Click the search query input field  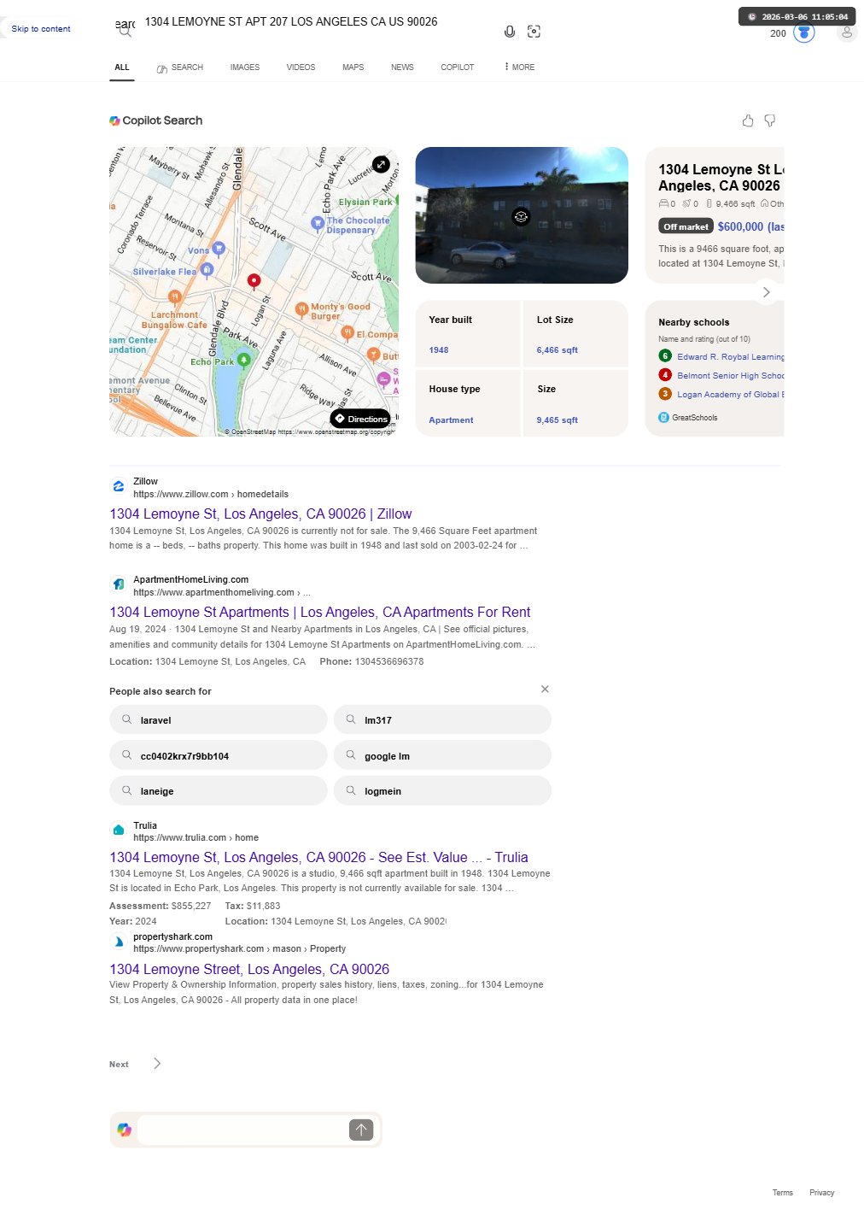pos(316,22)
